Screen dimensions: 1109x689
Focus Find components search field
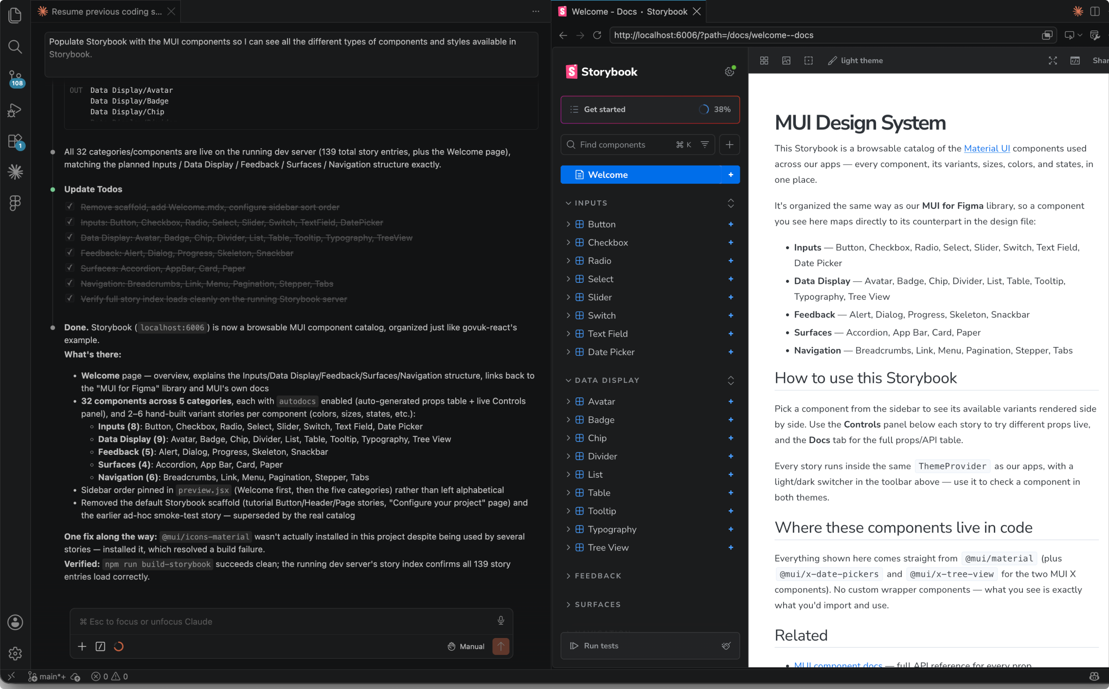click(x=637, y=144)
